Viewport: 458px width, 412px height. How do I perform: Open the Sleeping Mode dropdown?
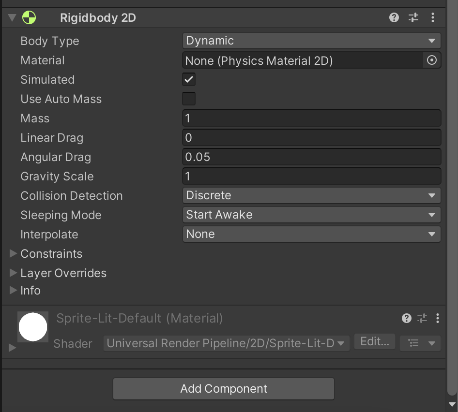[x=311, y=215]
